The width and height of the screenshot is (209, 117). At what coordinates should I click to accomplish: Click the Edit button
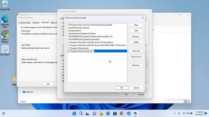click(x=136, y=31)
